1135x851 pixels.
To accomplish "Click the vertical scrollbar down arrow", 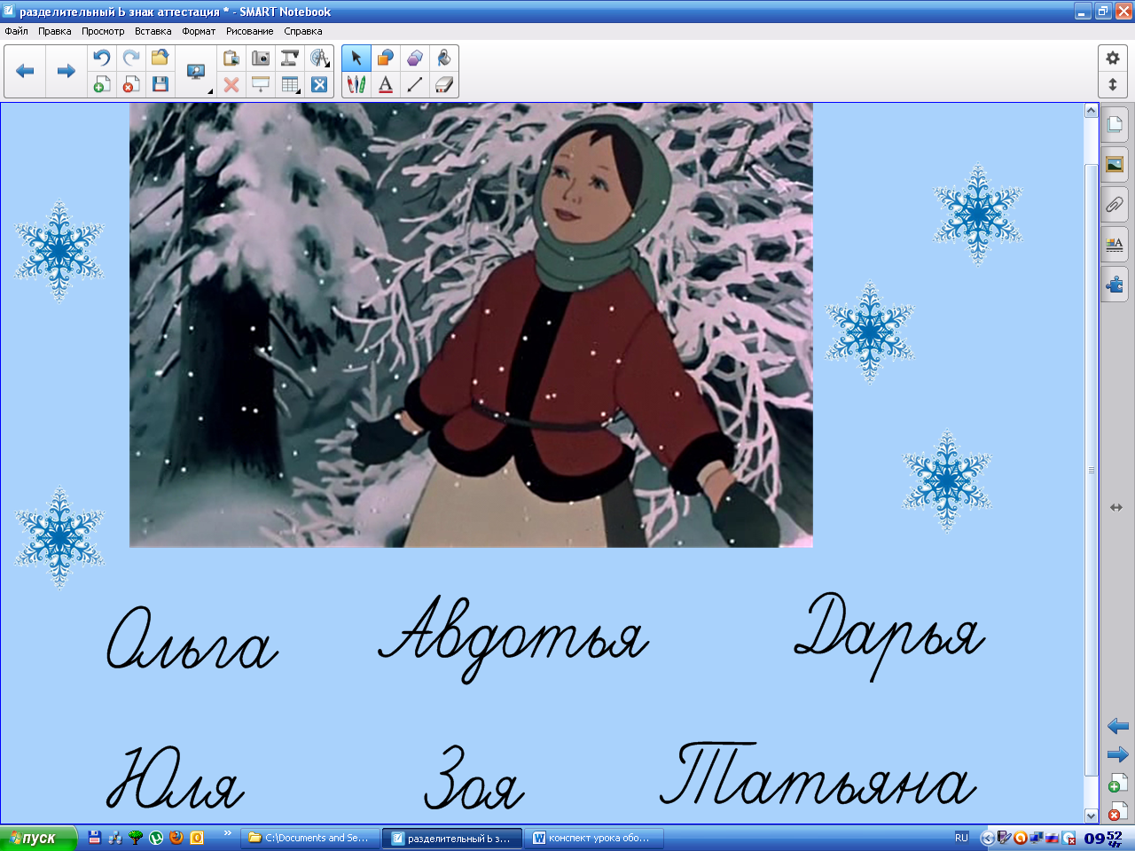I will click(x=1092, y=816).
